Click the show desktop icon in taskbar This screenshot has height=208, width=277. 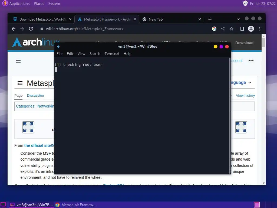pyautogui.click(x=4, y=205)
